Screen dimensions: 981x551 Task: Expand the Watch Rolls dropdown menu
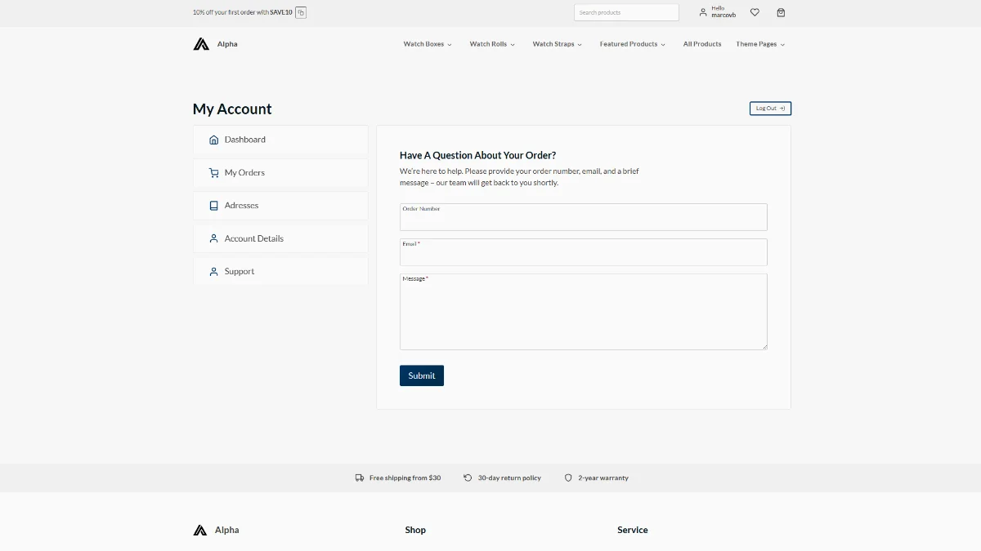491,44
